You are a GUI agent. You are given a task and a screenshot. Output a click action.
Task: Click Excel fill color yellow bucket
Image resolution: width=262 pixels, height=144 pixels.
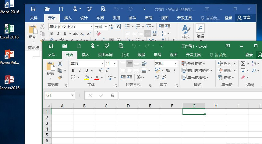pyautogui.click(x=87, y=77)
